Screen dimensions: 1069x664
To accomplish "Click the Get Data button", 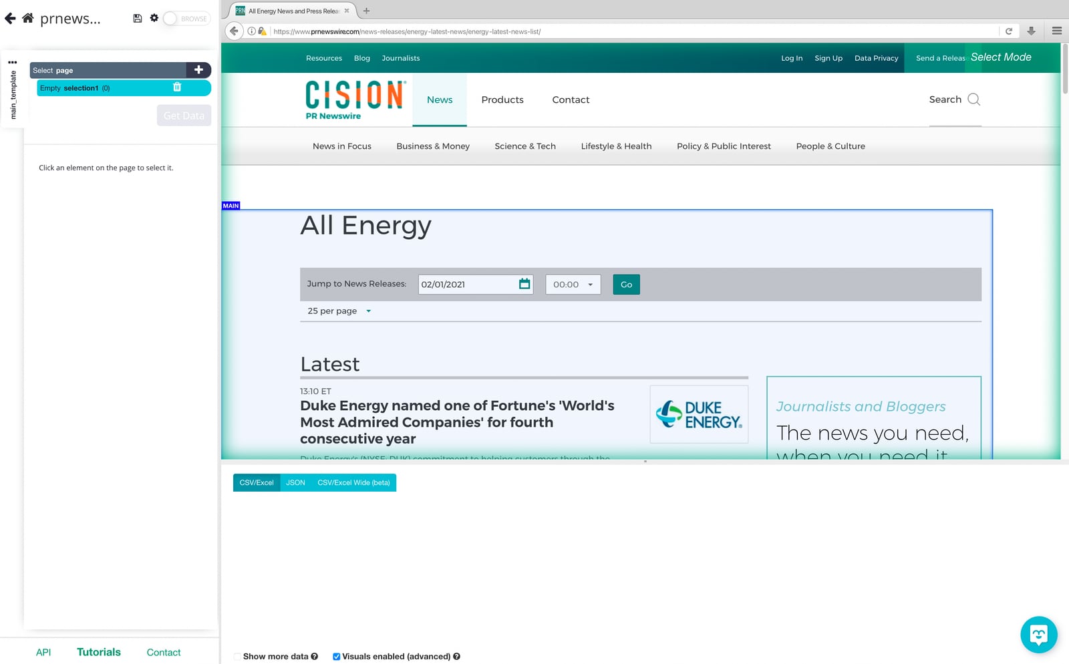I will [184, 116].
